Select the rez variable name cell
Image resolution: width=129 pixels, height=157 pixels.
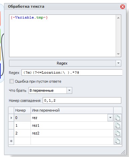(x=69, y=118)
